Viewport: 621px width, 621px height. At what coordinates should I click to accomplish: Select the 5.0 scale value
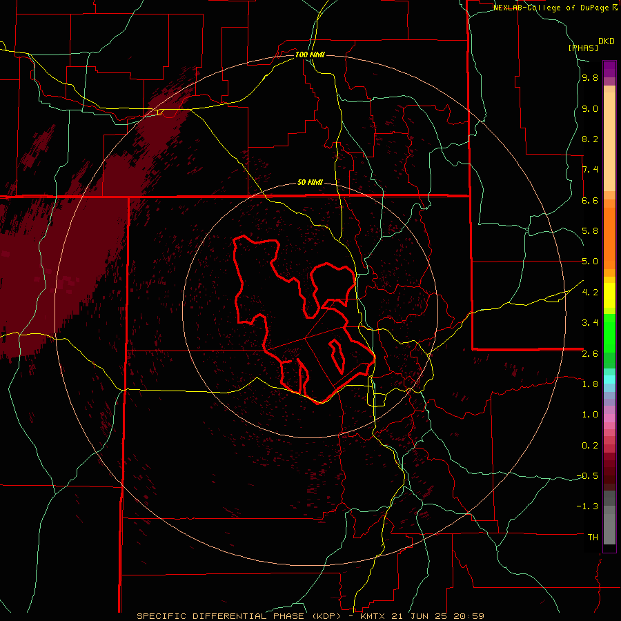click(590, 262)
